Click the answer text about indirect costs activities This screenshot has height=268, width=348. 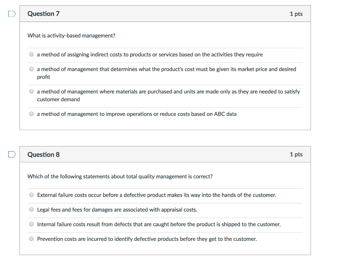(x=150, y=55)
